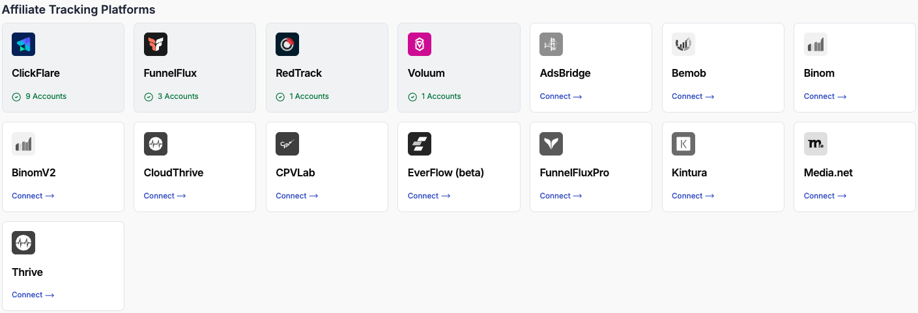This screenshot has width=918, height=313.
Task: Connect the Bemob platform
Action: point(693,96)
